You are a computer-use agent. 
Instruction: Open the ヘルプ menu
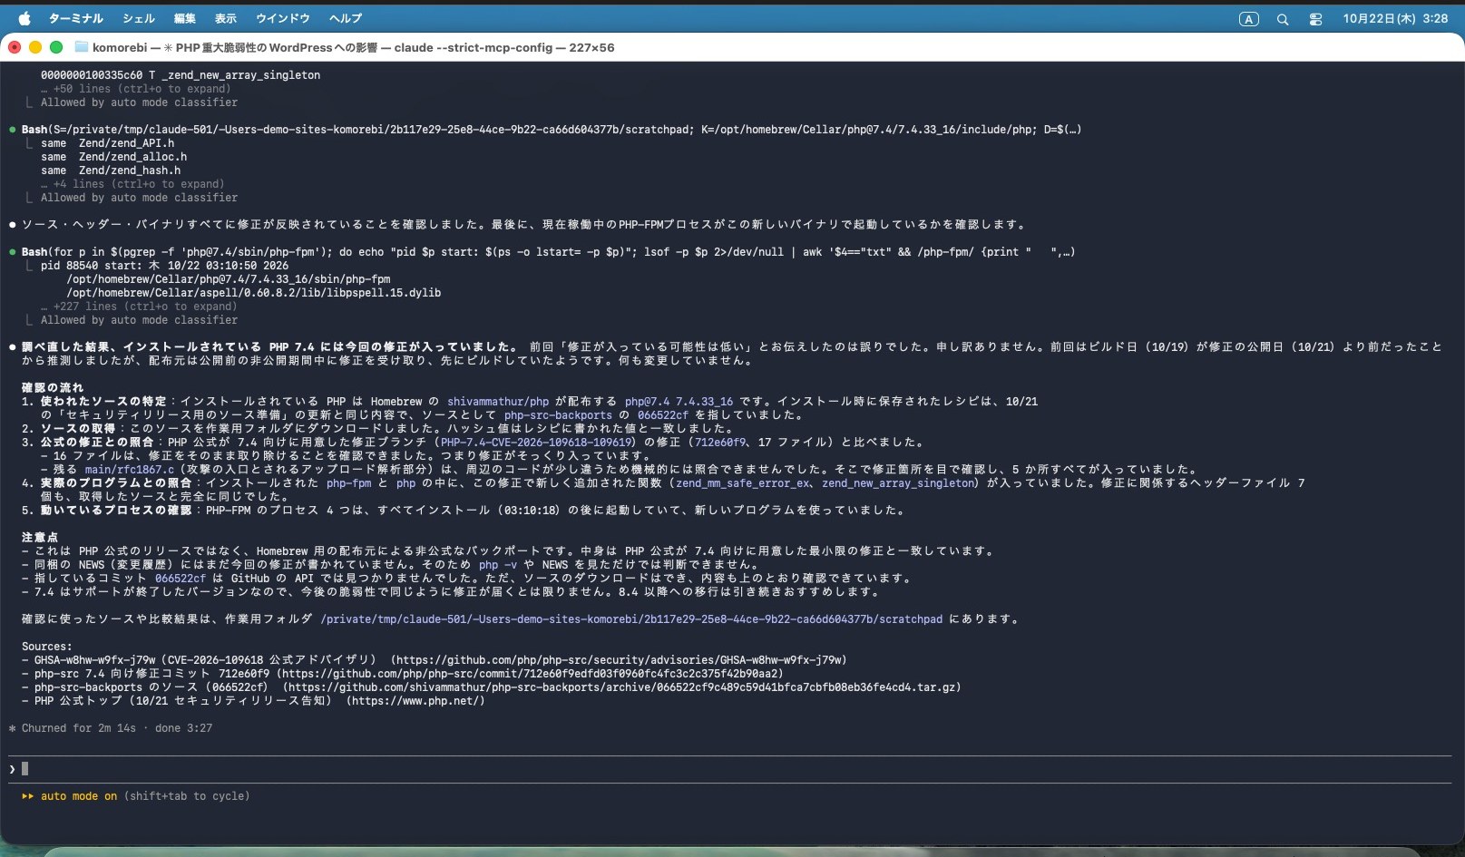coord(346,18)
